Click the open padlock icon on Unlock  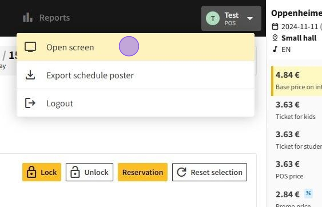pos(75,172)
